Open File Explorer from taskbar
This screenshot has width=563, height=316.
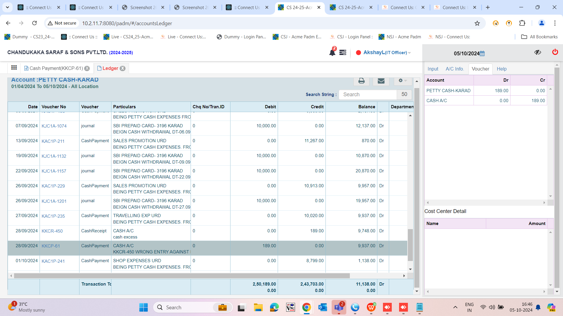coord(258,307)
